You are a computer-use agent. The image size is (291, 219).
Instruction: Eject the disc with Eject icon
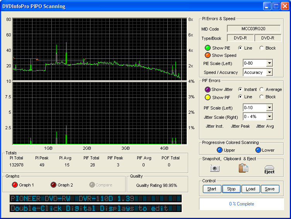coord(269,169)
